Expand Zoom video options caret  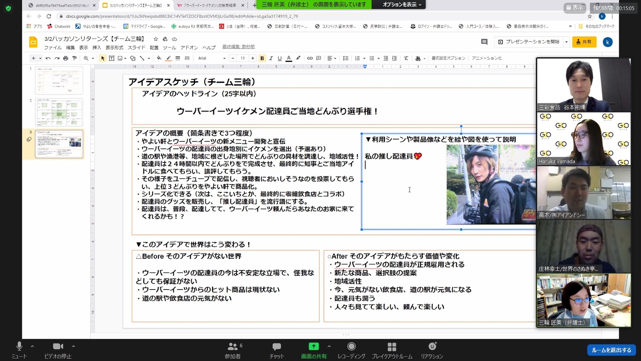click(73, 346)
